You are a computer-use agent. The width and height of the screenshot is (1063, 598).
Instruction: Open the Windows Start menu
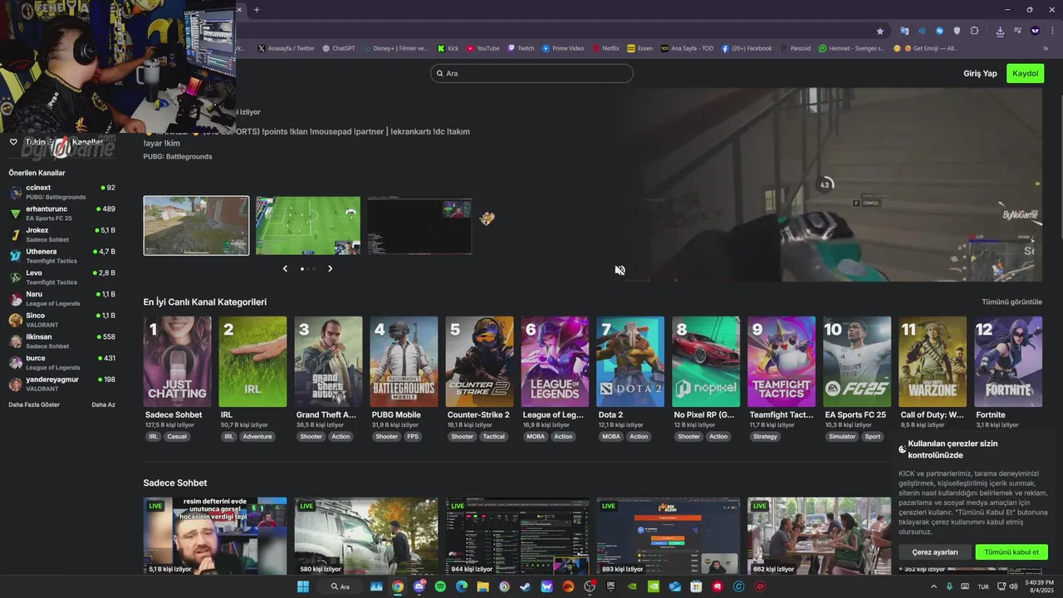(303, 586)
